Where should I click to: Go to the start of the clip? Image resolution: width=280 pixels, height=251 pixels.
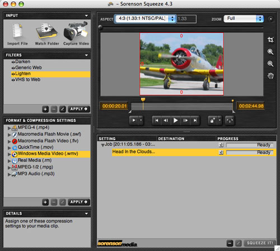[x=156, y=120]
